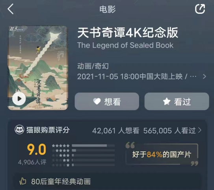
Task: Open the 80后童年经典动画 tag row
Action: (x=107, y=181)
